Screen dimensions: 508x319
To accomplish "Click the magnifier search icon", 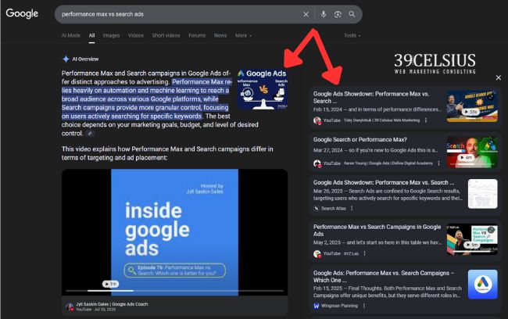I will pyautogui.click(x=352, y=14).
